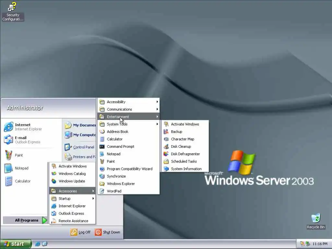Expand the Entertainment submenu
The width and height of the screenshot is (332, 249).
[128, 117]
